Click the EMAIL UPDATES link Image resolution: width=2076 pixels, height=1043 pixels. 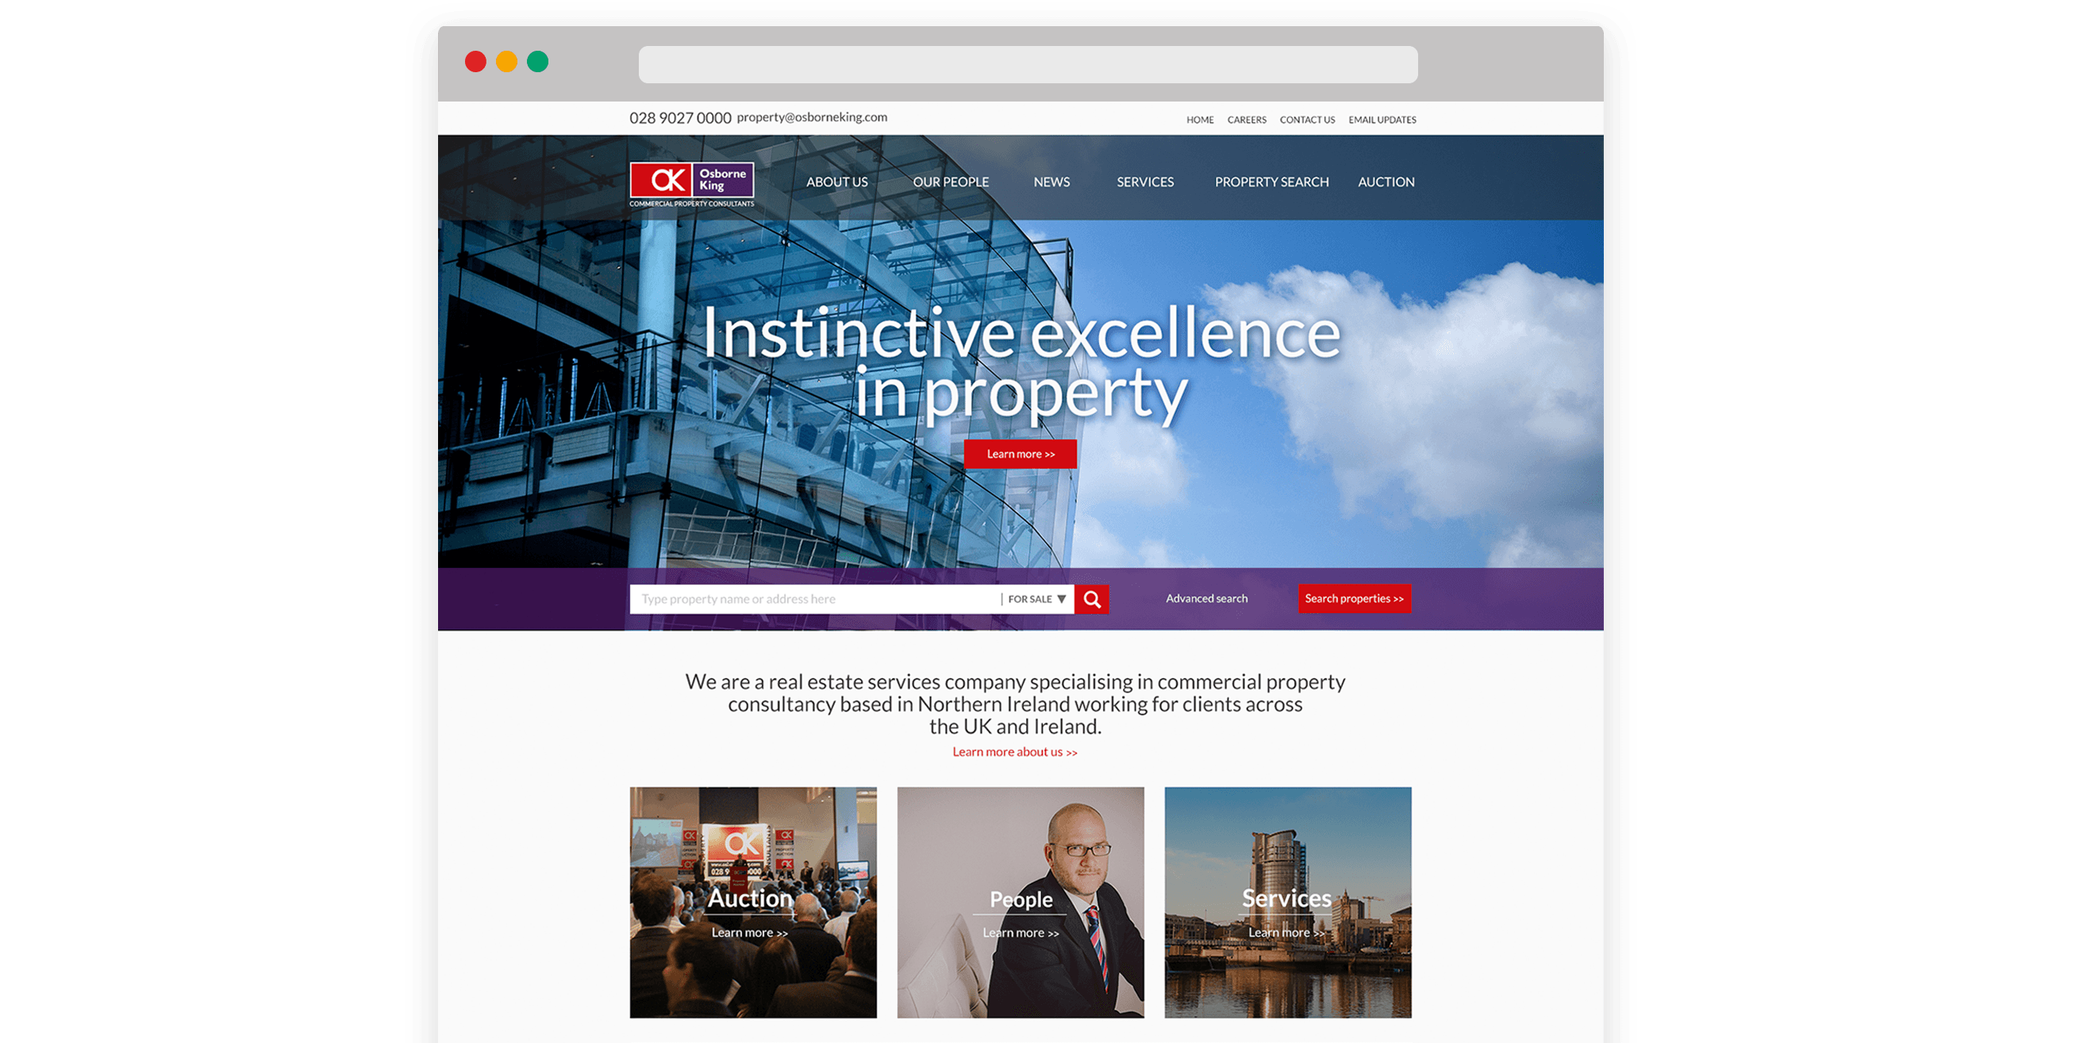point(1382,119)
